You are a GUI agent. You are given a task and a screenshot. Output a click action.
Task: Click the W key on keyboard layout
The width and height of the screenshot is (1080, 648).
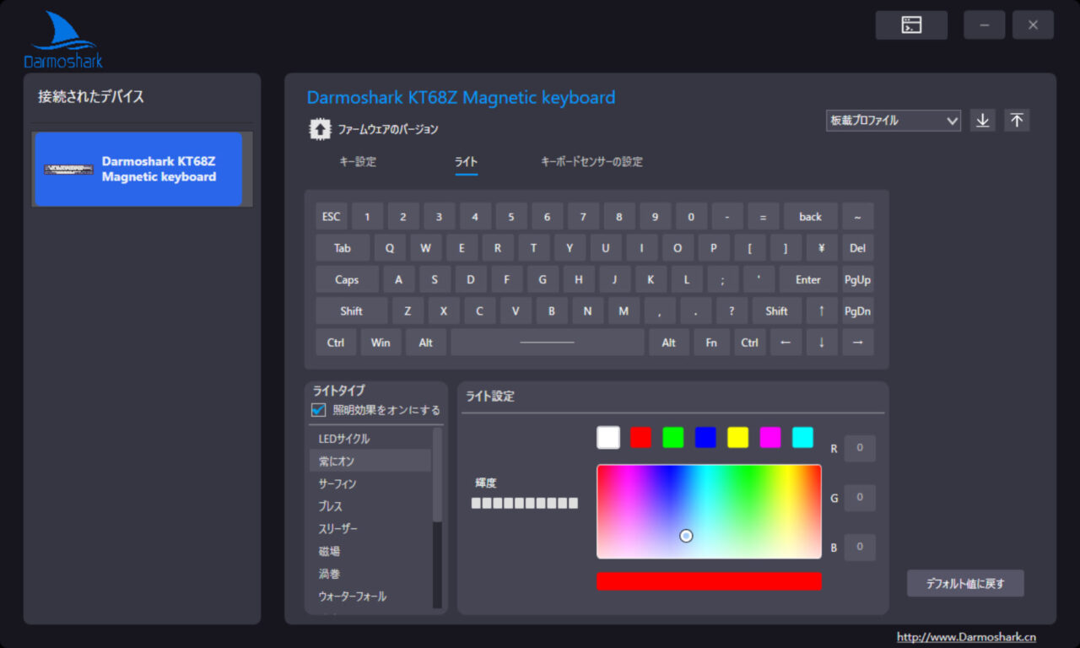pos(426,248)
